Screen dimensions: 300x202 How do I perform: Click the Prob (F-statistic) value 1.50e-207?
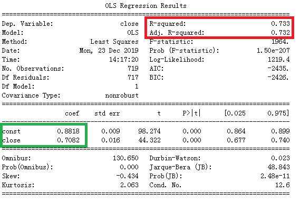tap(273, 51)
